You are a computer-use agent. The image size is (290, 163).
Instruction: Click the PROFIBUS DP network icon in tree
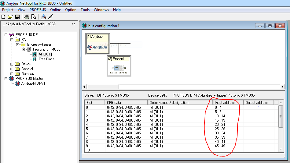coord(12,34)
